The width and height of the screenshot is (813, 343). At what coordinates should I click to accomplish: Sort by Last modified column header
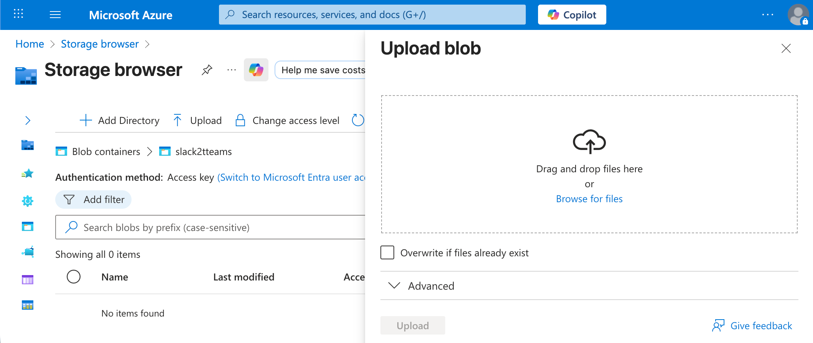click(x=244, y=277)
